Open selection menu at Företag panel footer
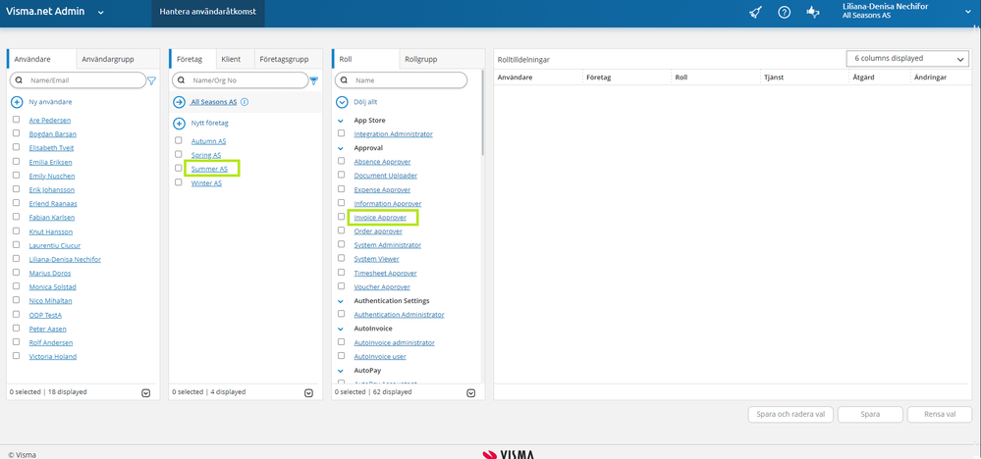This screenshot has height=459, width=981. coord(308,393)
